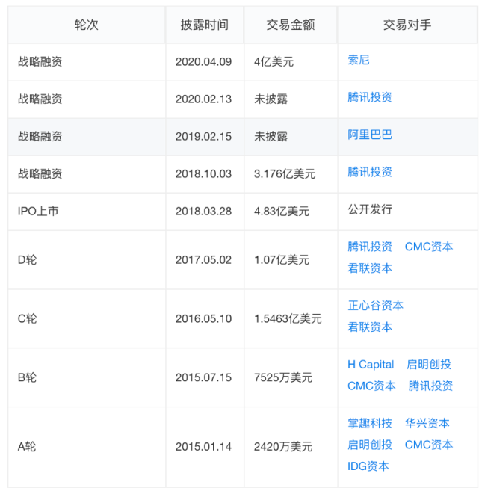Select the date cell 2019.02.15
The height and width of the screenshot is (500, 479).
[x=203, y=136]
